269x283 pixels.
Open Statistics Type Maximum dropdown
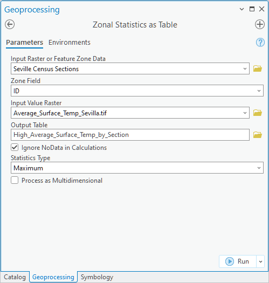(259, 168)
